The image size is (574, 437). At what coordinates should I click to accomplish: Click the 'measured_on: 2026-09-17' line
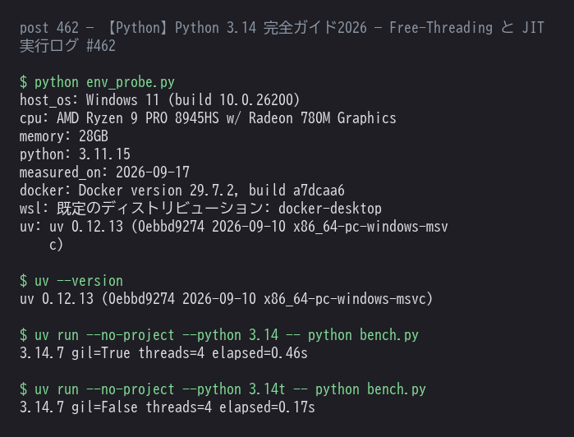pos(104,172)
